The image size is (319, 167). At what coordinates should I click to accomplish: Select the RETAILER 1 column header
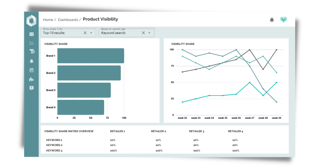pyautogui.click(x=118, y=131)
